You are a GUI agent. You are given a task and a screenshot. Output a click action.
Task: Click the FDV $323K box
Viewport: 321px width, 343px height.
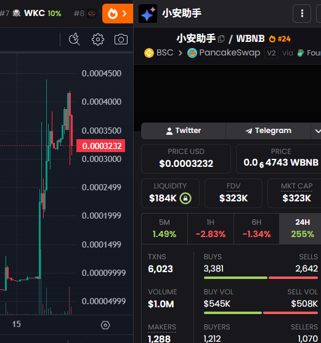tap(234, 193)
